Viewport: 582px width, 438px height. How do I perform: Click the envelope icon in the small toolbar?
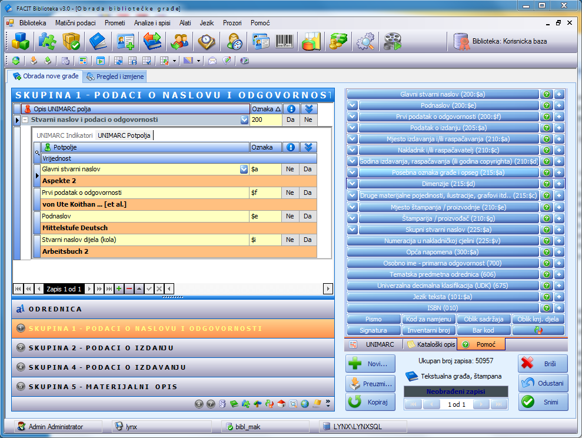click(212, 61)
